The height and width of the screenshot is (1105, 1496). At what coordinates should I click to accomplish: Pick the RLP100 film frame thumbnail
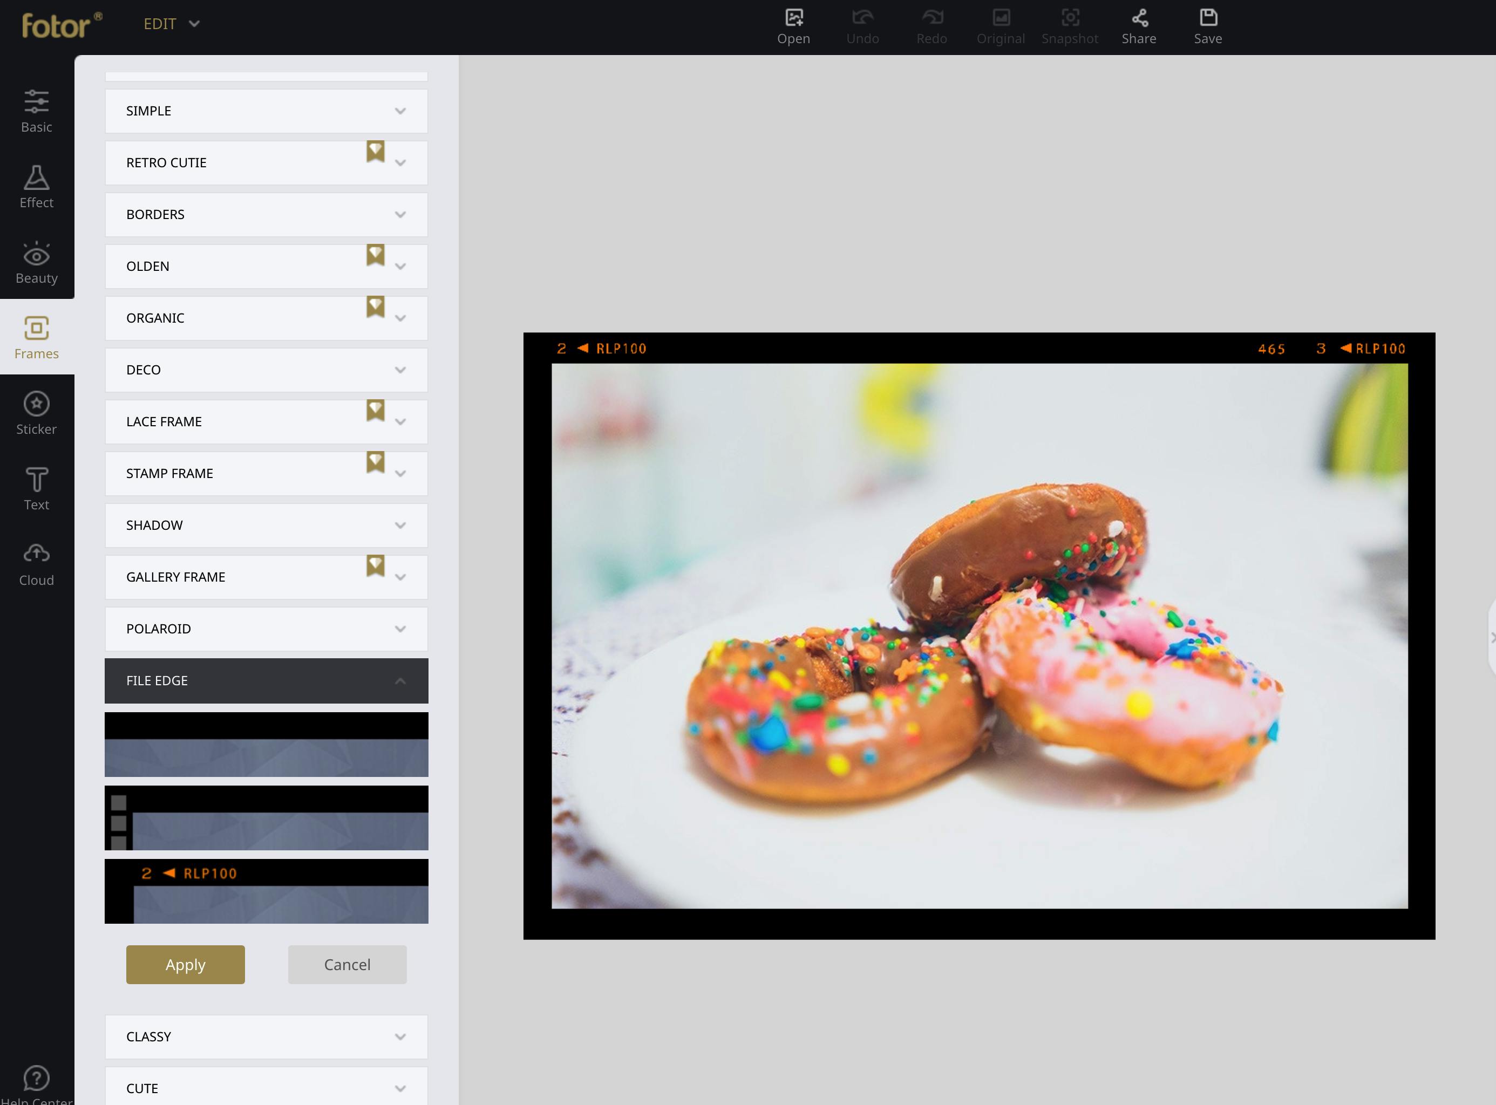point(266,891)
